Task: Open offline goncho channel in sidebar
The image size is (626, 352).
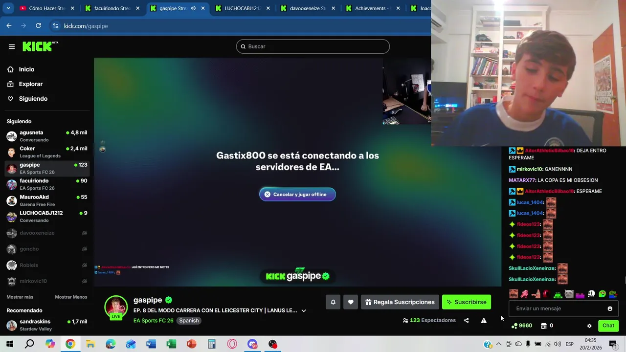Action: [x=47, y=249]
